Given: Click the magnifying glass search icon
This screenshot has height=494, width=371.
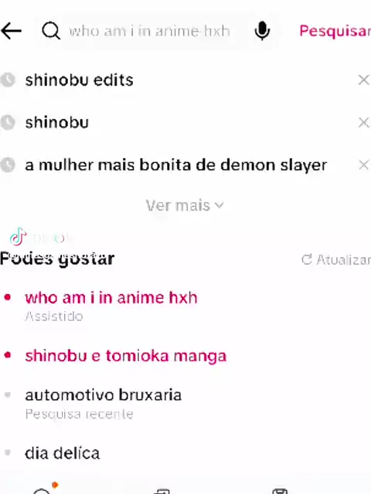Looking at the screenshot, I should click(x=51, y=31).
